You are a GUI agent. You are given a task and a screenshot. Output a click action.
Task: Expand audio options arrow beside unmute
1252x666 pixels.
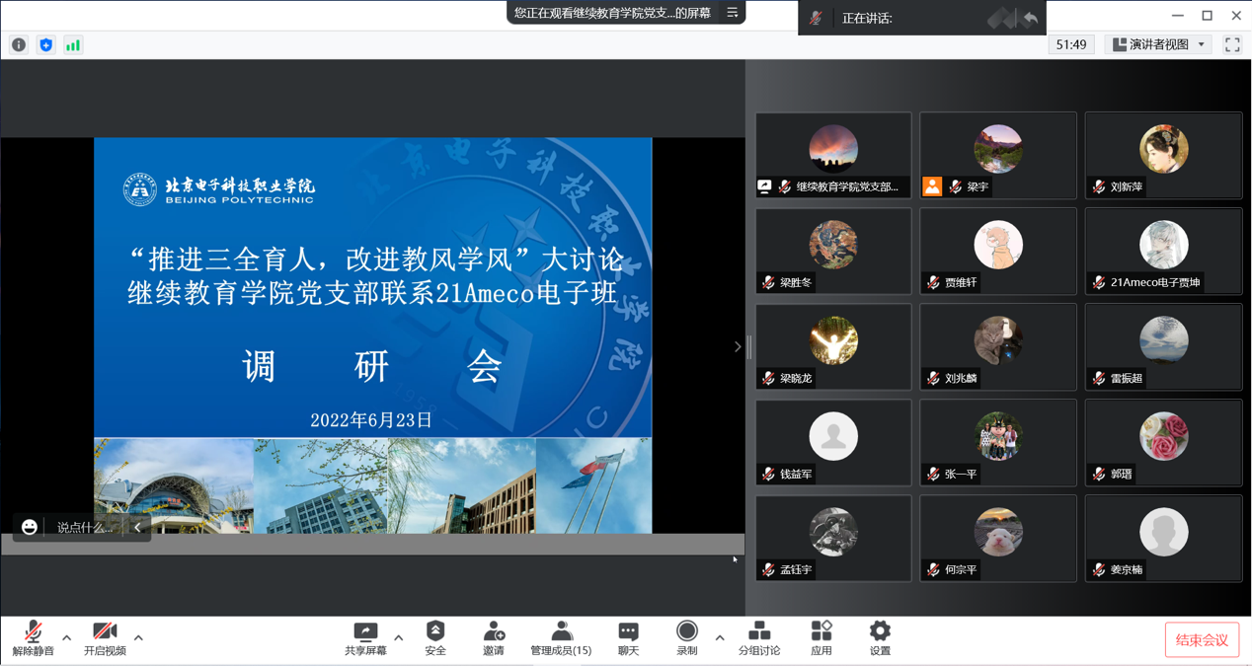pyautogui.click(x=67, y=637)
